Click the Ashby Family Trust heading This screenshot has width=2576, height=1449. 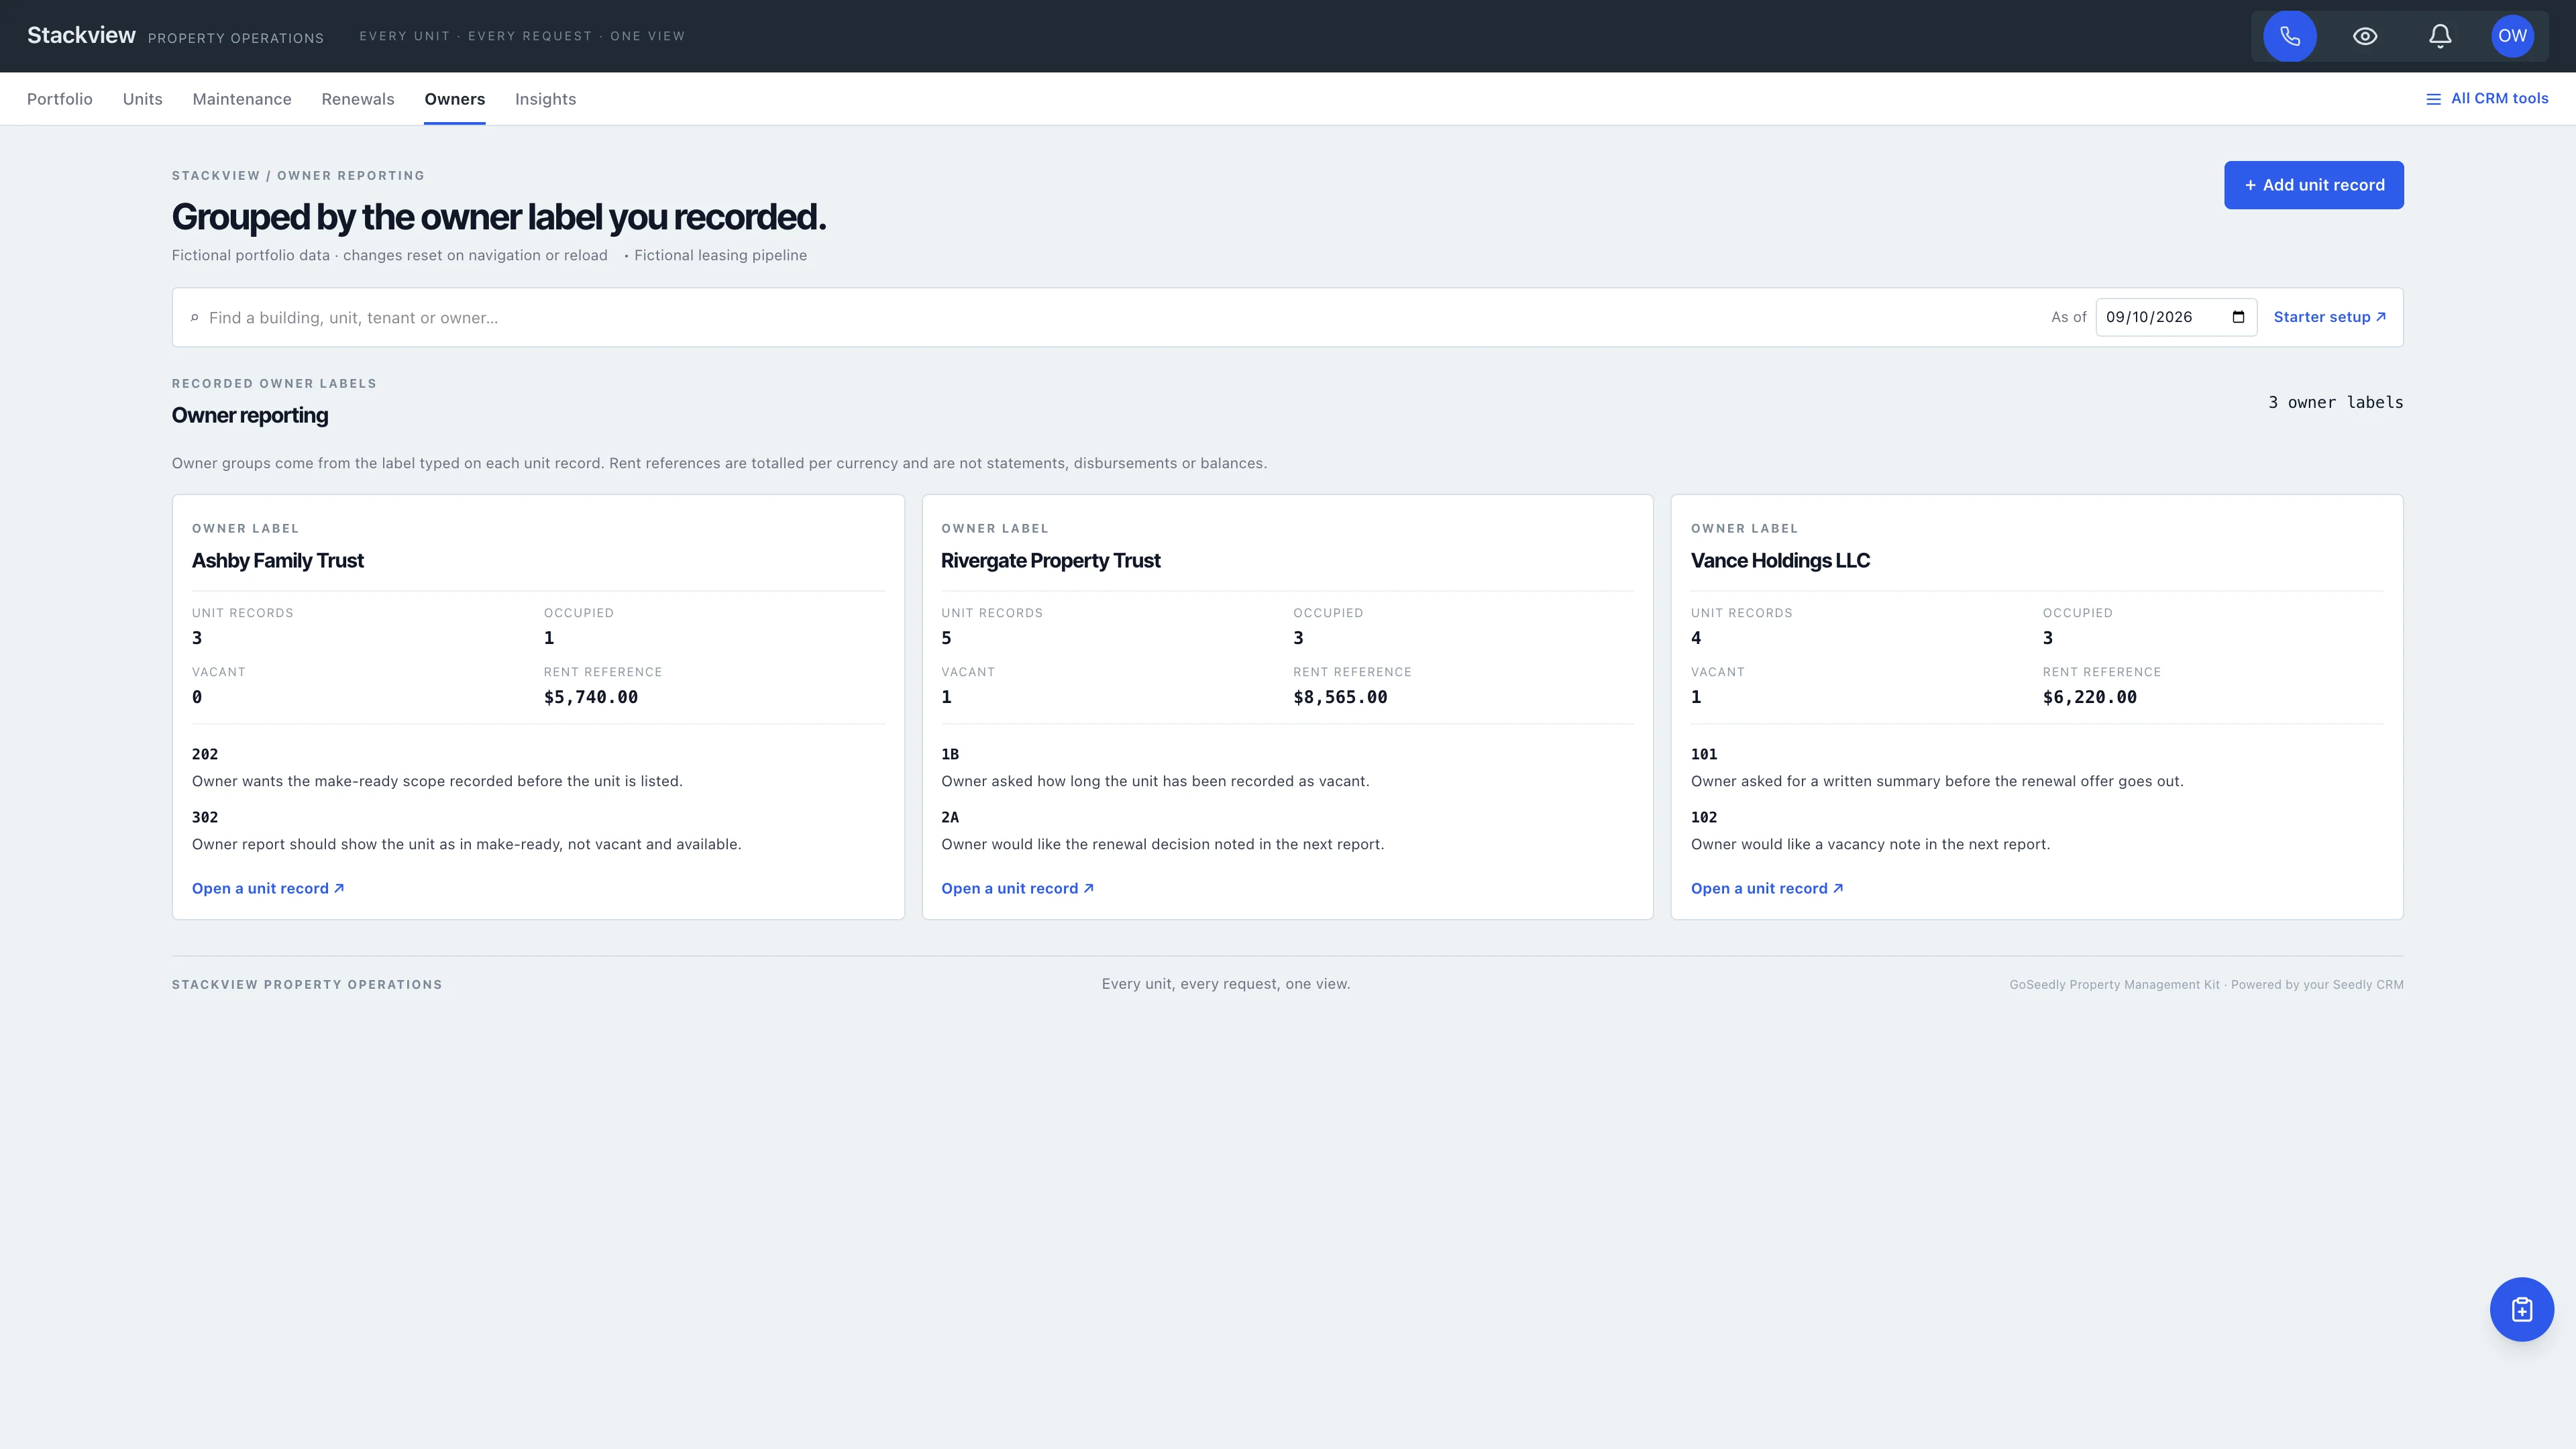tap(278, 561)
